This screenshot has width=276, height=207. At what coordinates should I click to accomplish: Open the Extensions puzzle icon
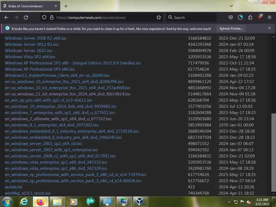point(250,18)
